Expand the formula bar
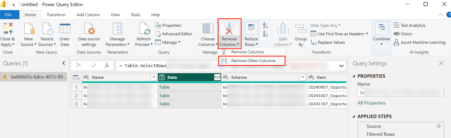451x138 pixels. click(x=341, y=66)
